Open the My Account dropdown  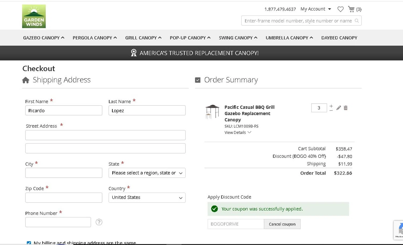point(316,9)
